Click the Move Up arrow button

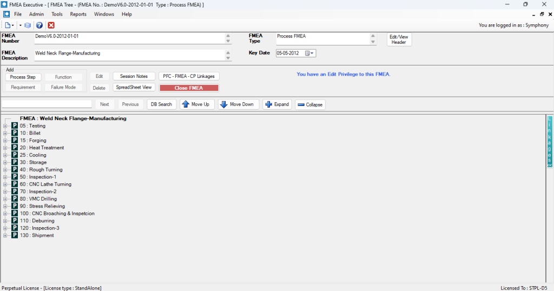point(197,104)
